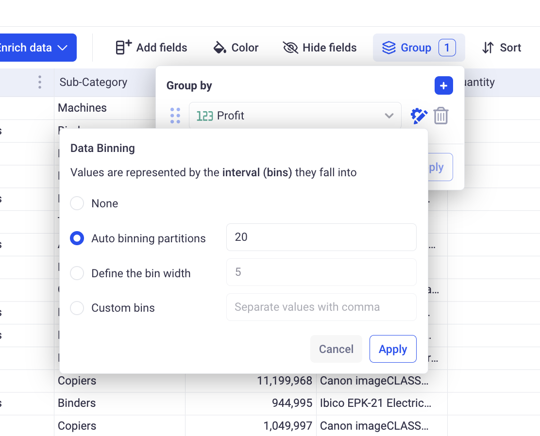Select Auto binning partitions radio button
Screen dimensions: 540x436
(x=77, y=238)
